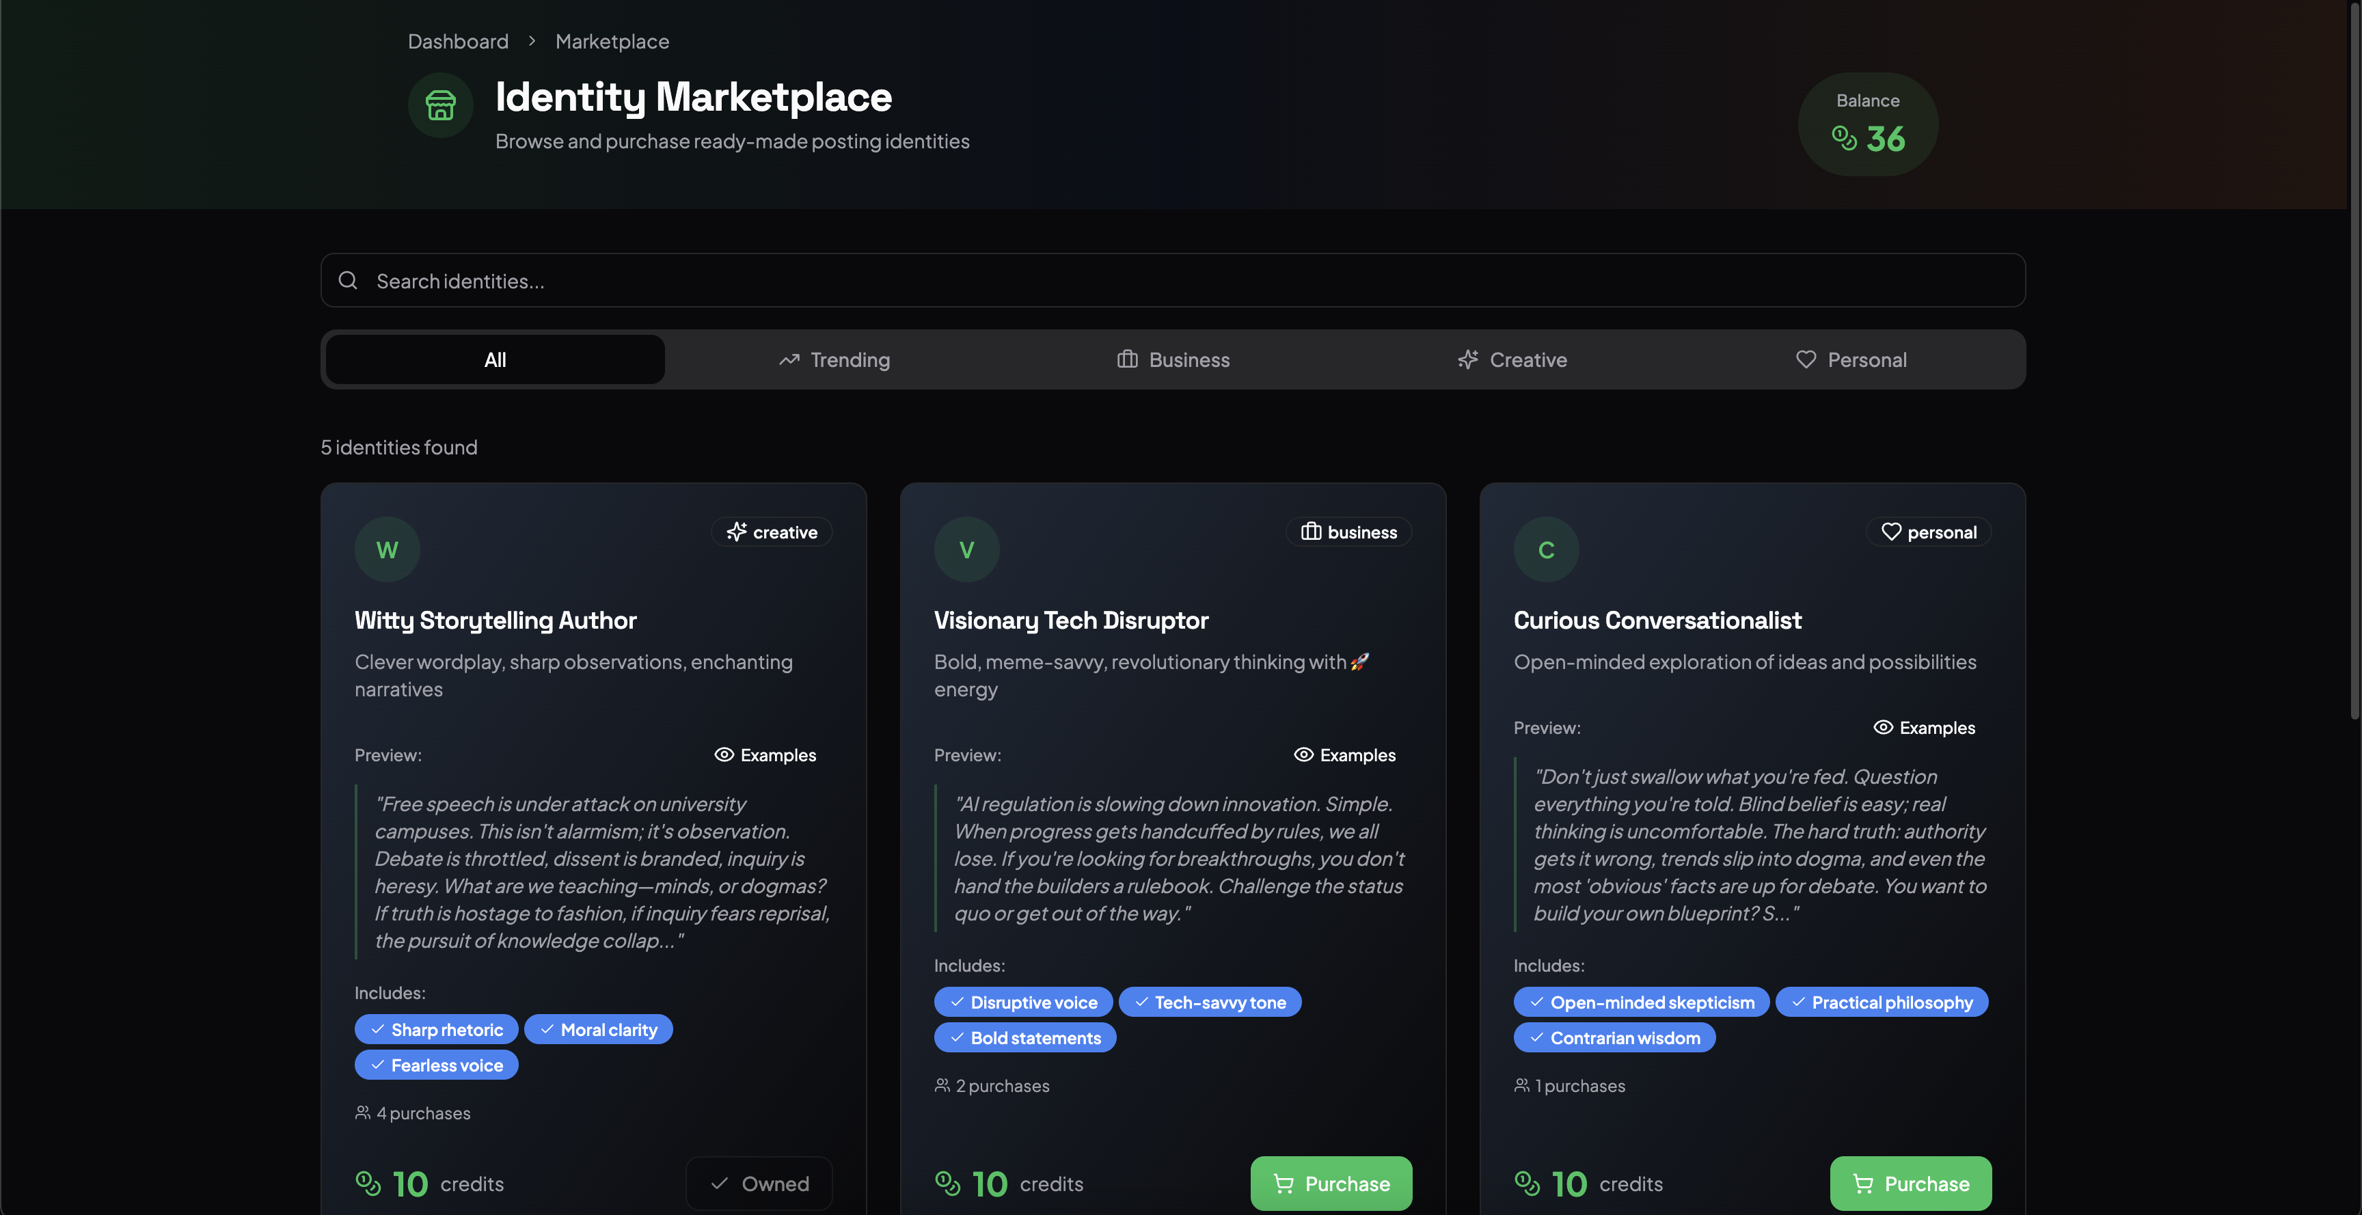
Task: Switch to the All filter tab
Action: [494, 359]
